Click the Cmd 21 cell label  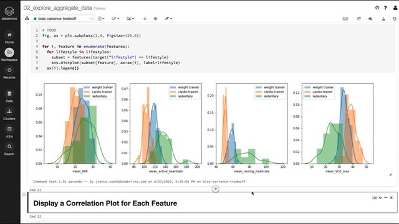(x=35, y=190)
